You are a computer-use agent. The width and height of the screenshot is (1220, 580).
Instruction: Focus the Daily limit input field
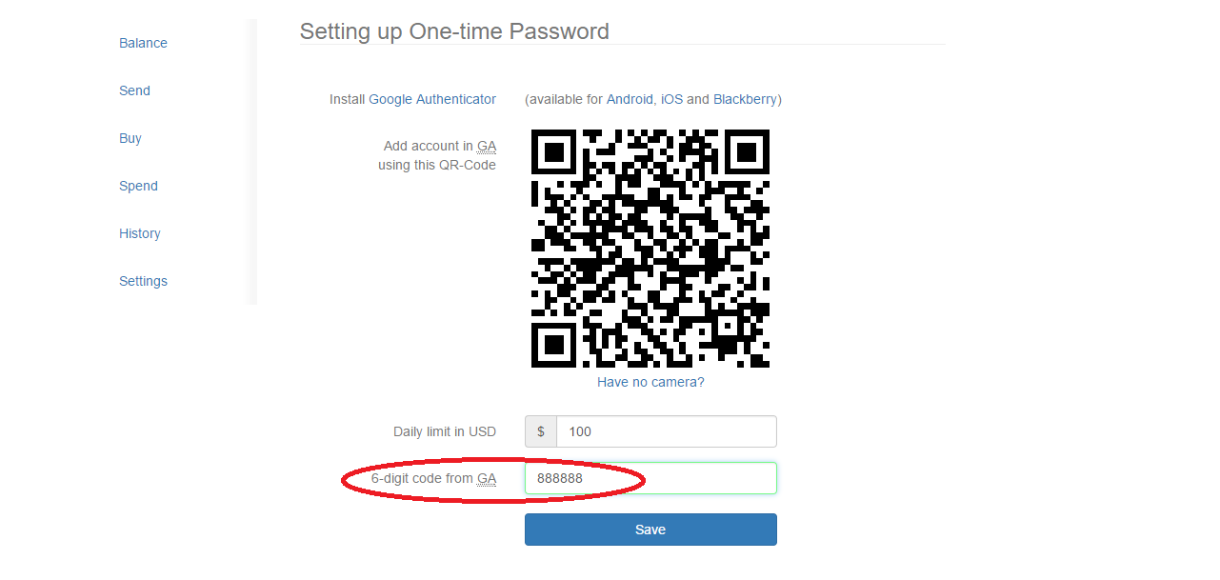[667, 431]
